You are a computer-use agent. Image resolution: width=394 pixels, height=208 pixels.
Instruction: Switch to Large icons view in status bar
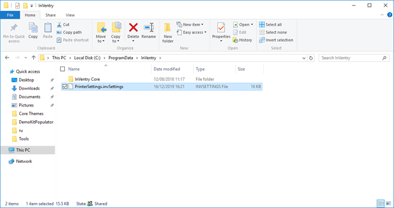[388, 203]
